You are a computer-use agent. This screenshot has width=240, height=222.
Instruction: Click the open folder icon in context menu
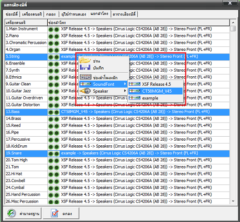click(x=85, y=61)
